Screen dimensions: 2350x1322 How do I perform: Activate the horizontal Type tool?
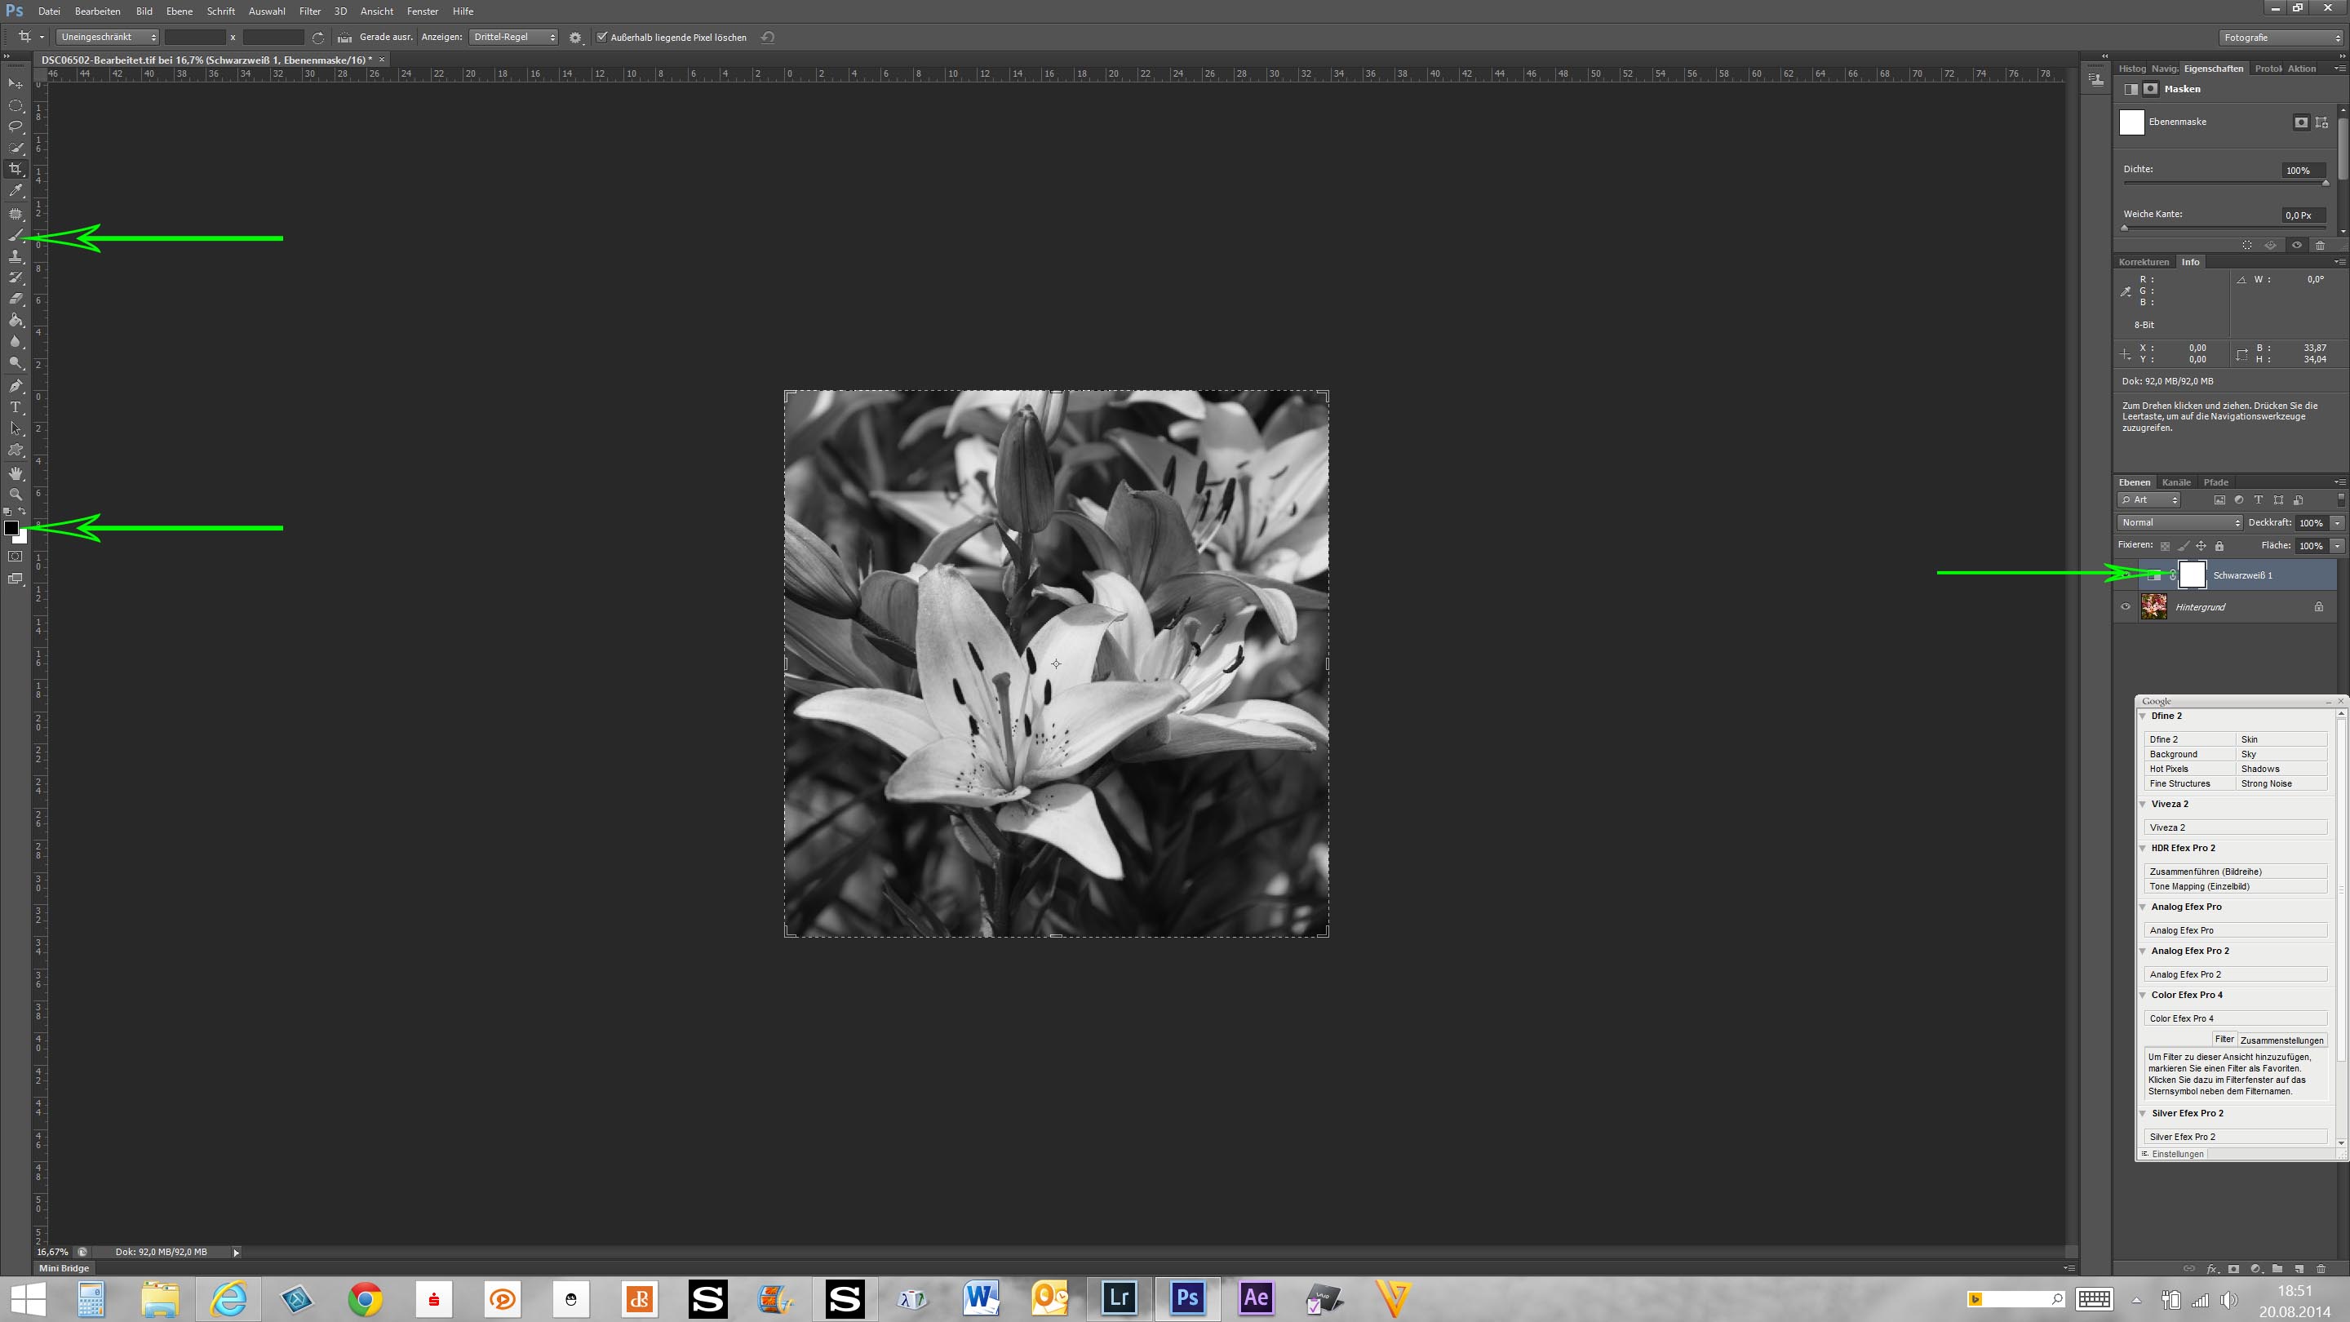[x=16, y=407]
